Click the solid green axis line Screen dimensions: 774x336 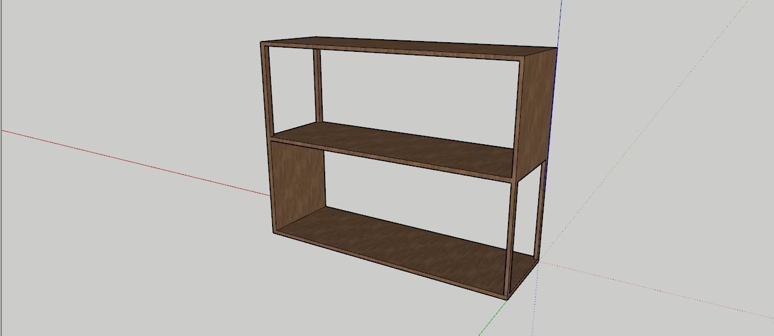(493, 317)
